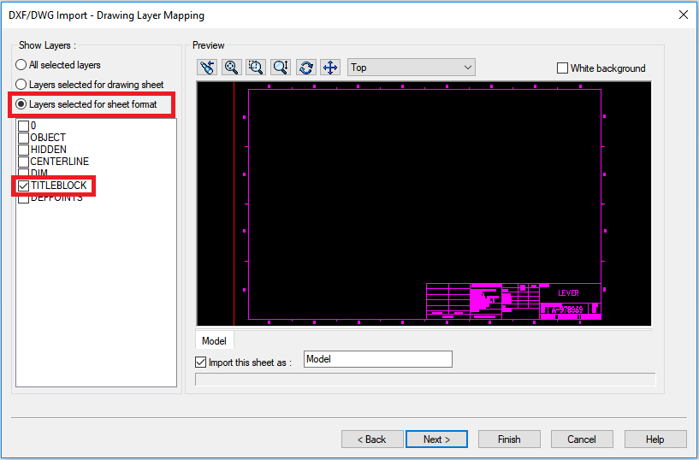Viewport: 699px width, 460px height.
Task: Click the Rotate view icon
Action: click(305, 68)
